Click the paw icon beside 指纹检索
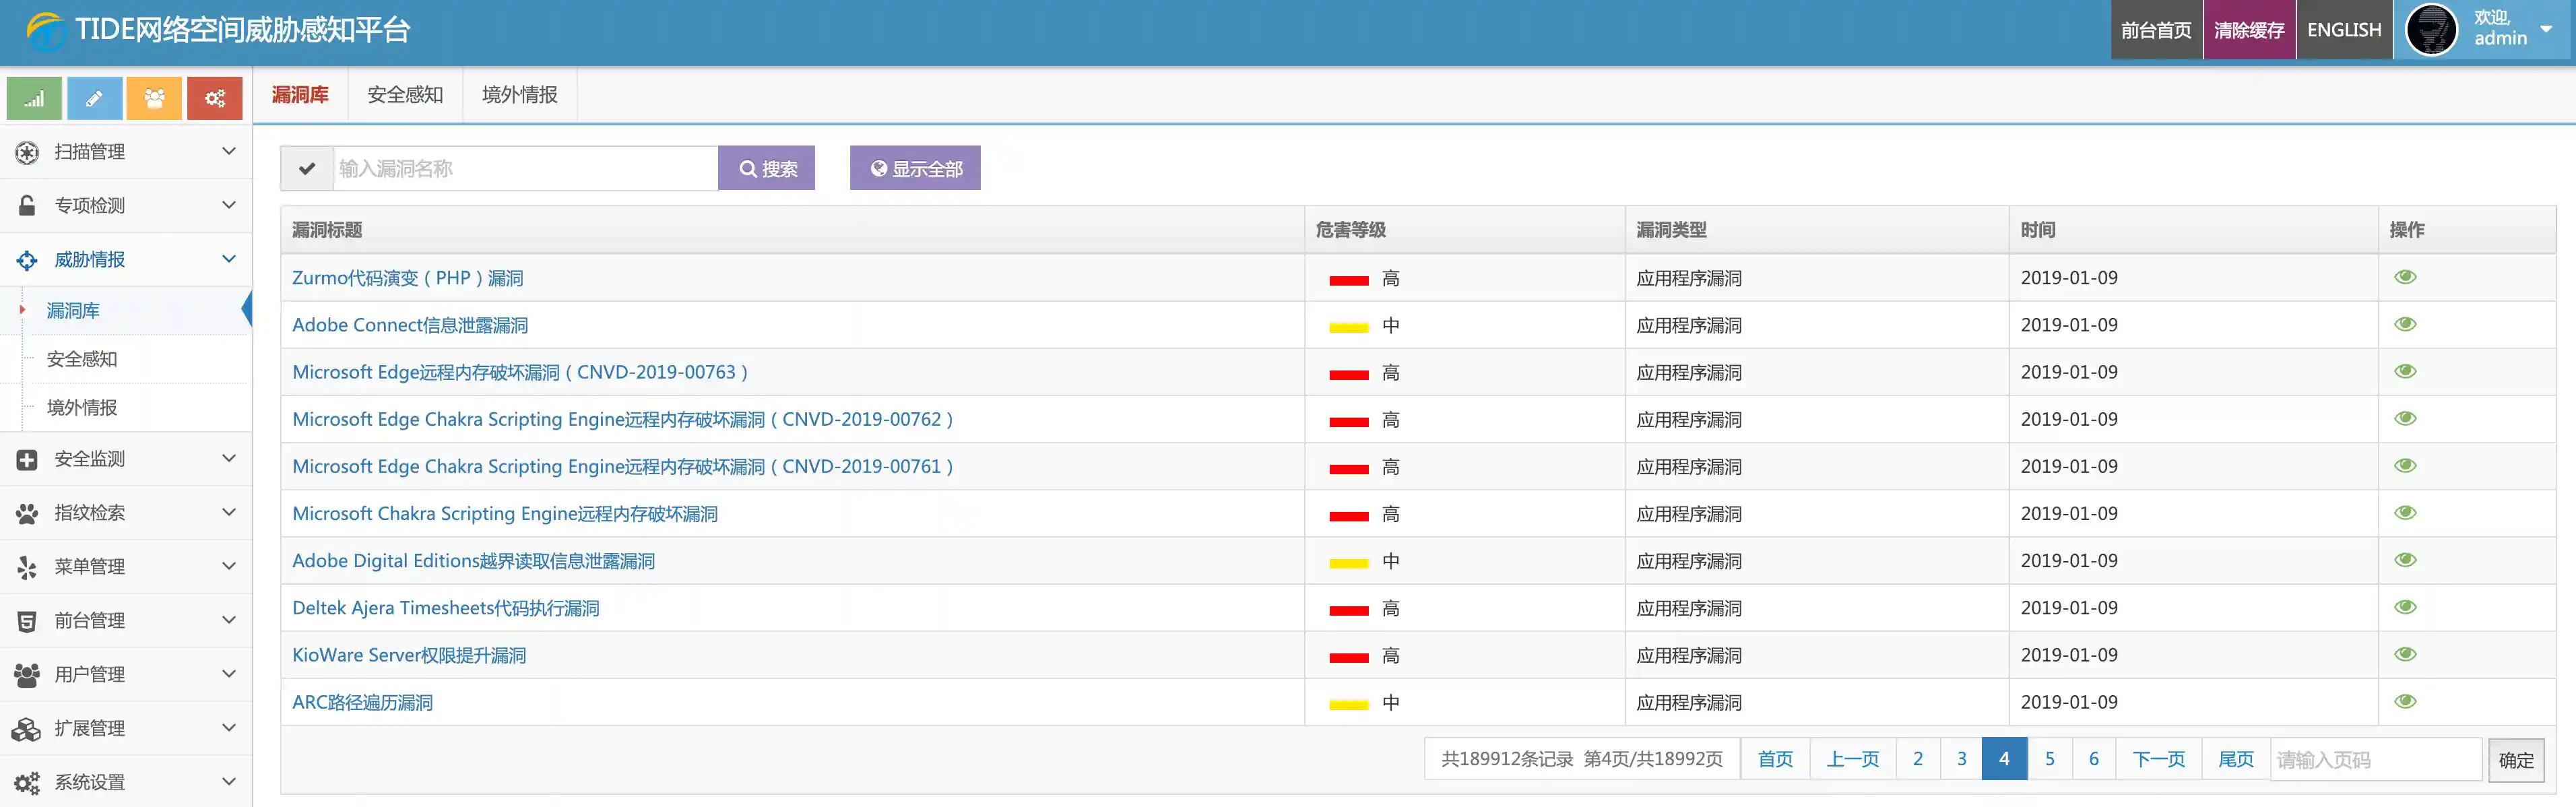This screenshot has height=807, width=2576. coord(27,513)
